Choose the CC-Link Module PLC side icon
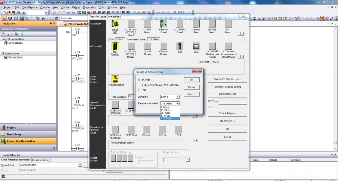This screenshot has width=338, height=181. 148,46
